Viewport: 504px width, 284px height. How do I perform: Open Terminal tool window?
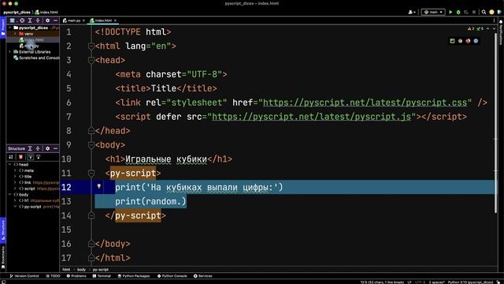tap(102, 276)
